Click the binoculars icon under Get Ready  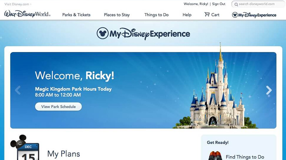(x=215, y=156)
